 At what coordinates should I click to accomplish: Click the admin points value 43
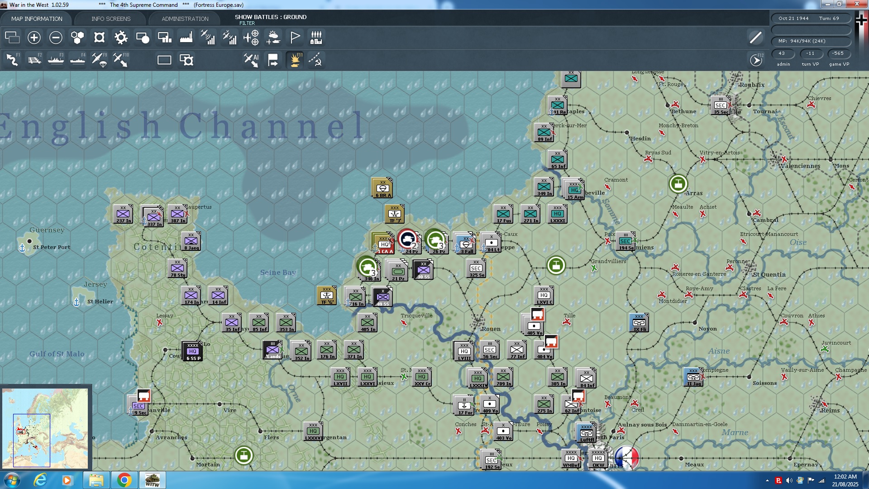(x=782, y=53)
